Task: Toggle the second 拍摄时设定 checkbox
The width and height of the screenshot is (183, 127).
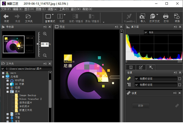Action: tap(179, 85)
